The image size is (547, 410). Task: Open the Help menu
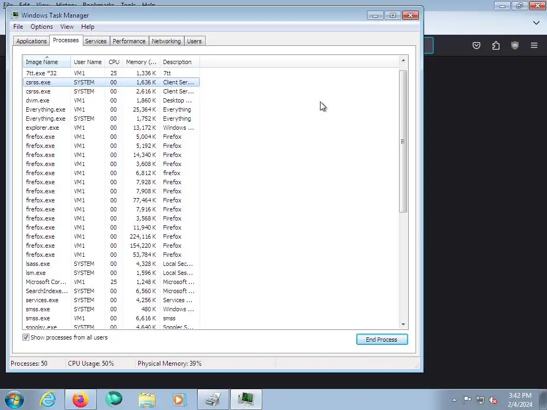pos(88,27)
